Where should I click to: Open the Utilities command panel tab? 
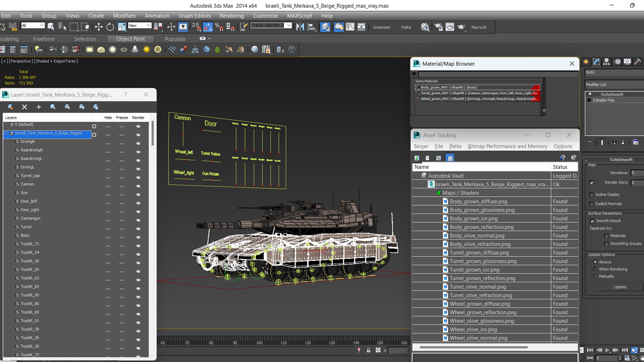638,62
